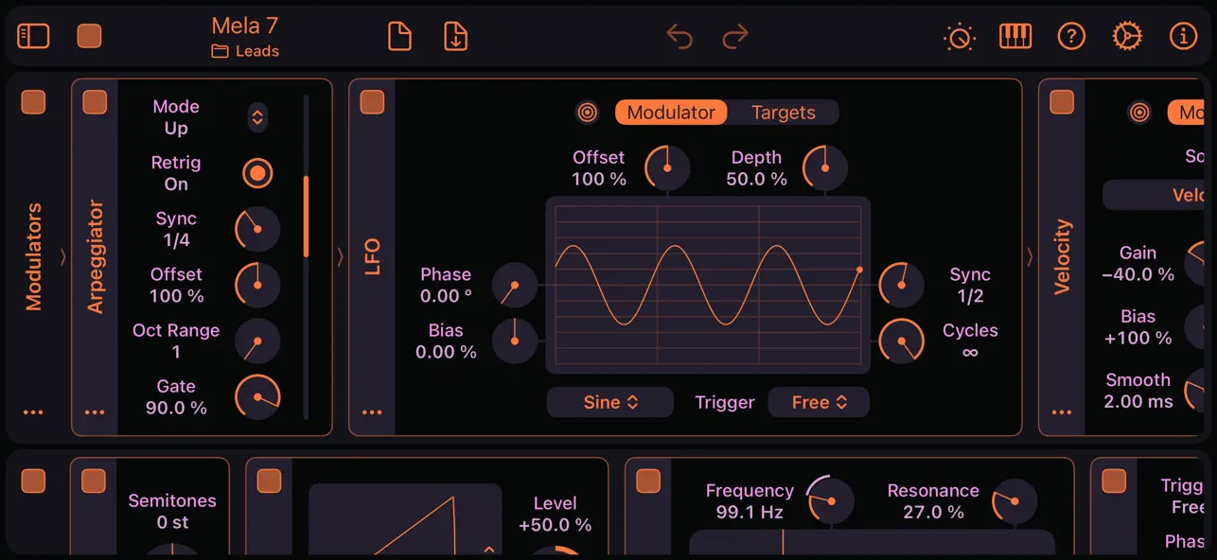Click the Semitones 0 st value

pos(172,522)
